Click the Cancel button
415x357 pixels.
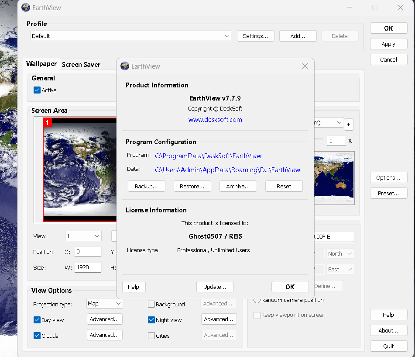[x=388, y=59]
